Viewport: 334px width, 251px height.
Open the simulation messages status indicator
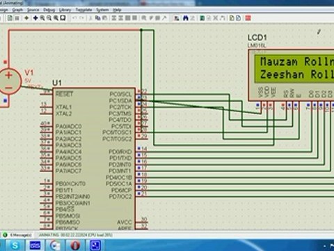coord(17,235)
